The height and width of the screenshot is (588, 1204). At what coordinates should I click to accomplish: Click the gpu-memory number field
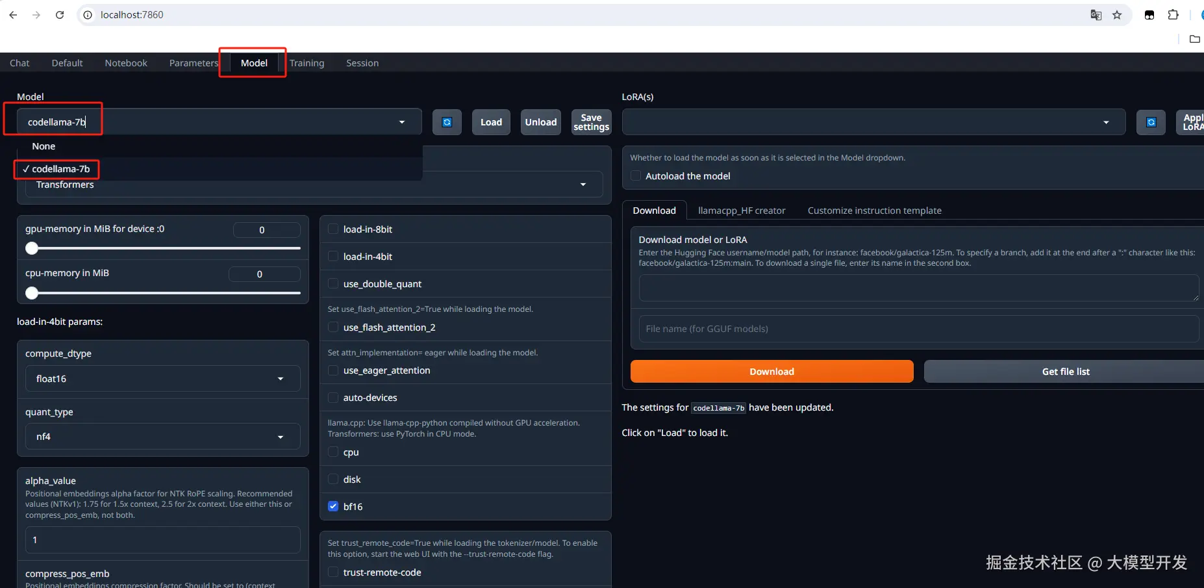click(266, 230)
